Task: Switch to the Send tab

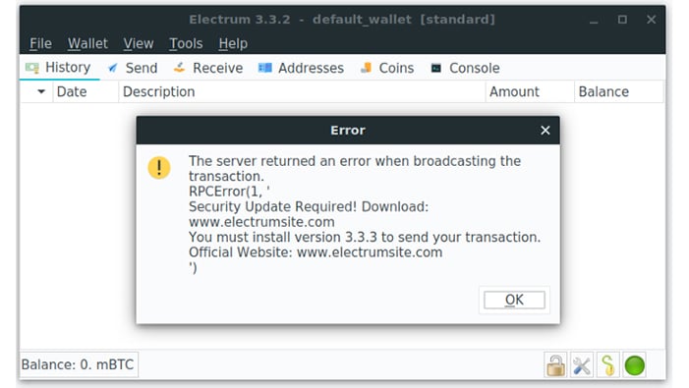Action: point(133,68)
